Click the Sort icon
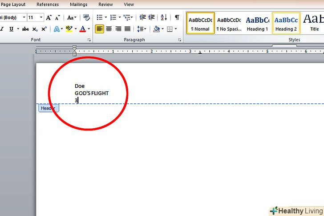Image resolution: width=324 pixels, height=216 pixels. coord(164,17)
